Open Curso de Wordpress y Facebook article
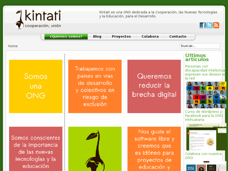 pyautogui.click(x=204, y=115)
